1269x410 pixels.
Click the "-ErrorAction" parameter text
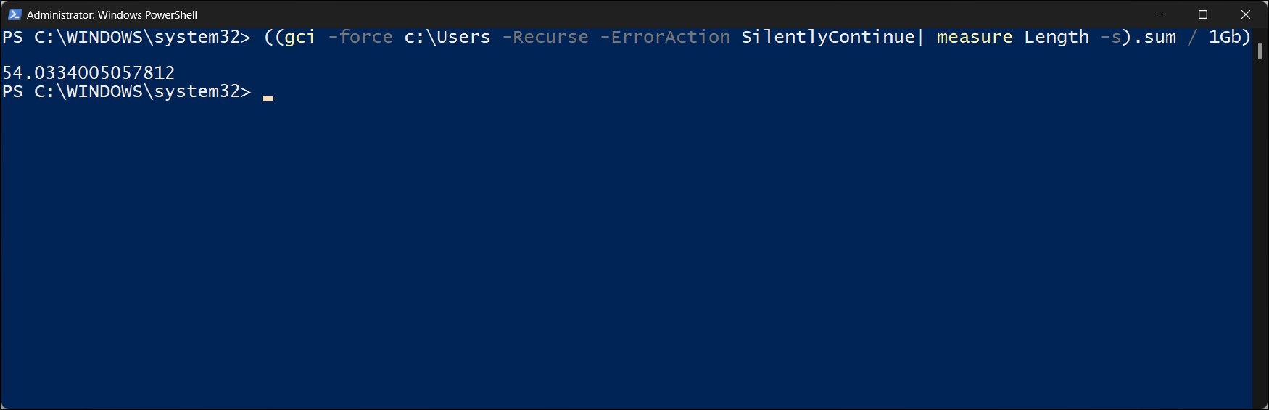click(665, 37)
